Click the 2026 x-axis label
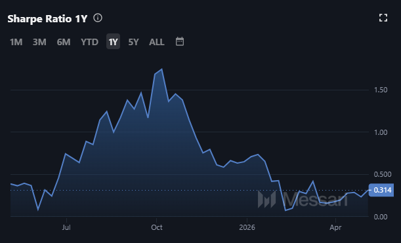This screenshot has width=401, height=243. point(247,227)
